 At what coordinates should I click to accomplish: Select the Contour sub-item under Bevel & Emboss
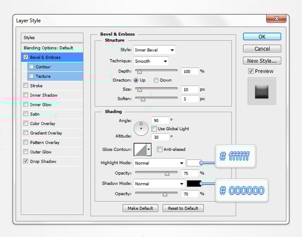(43, 67)
